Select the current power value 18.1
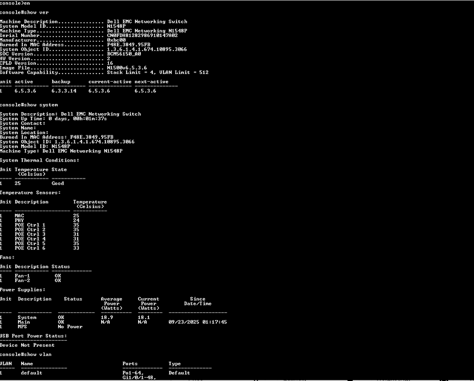The image size is (474, 381). coord(144,317)
